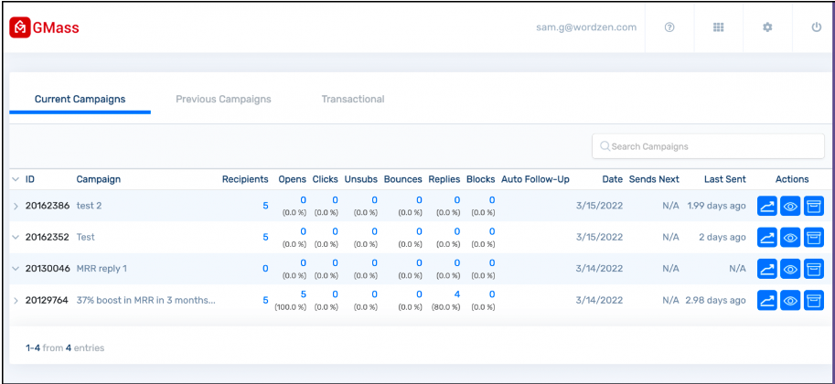Sort by Date column header
Viewport: 835px width, 384px height.
(x=613, y=179)
